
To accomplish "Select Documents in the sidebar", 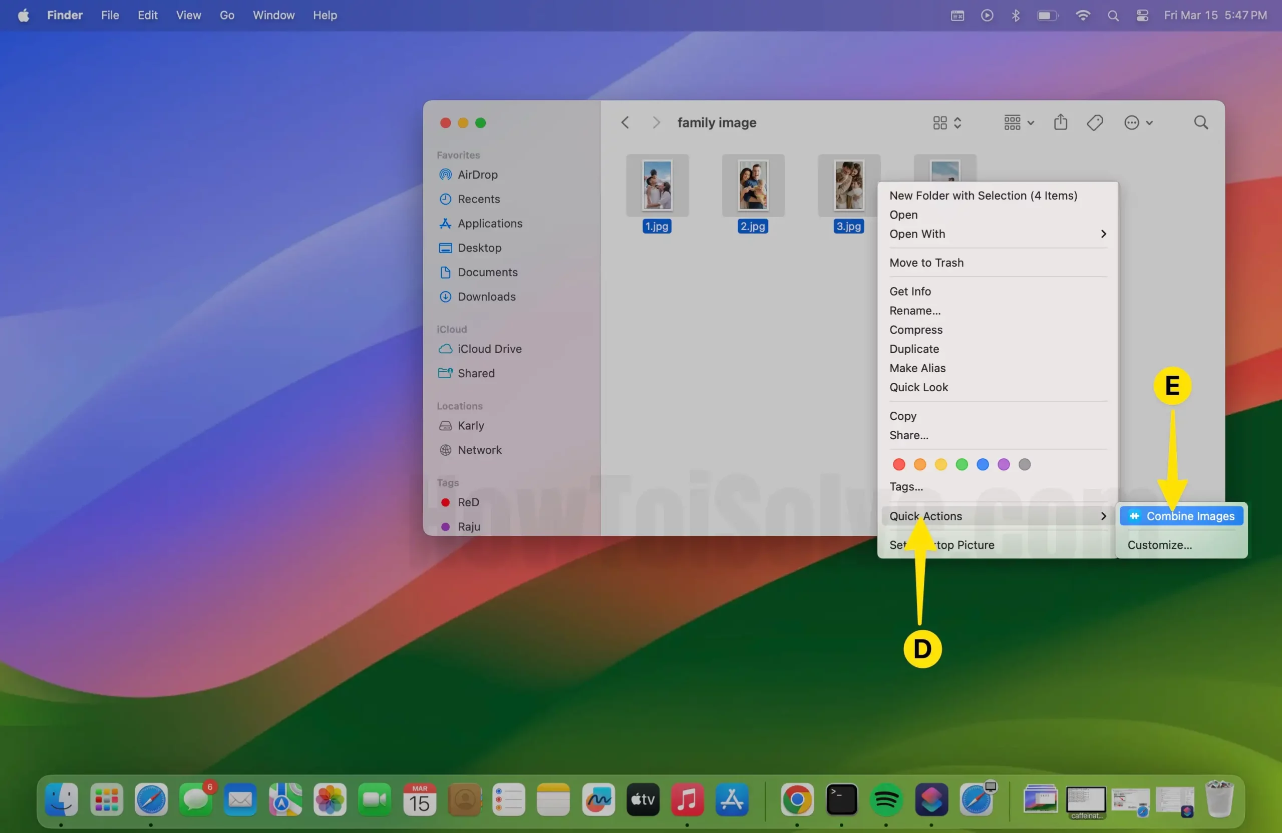I will [x=478, y=272].
